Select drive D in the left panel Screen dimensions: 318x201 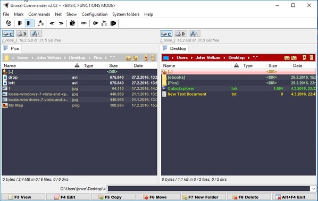22,33
